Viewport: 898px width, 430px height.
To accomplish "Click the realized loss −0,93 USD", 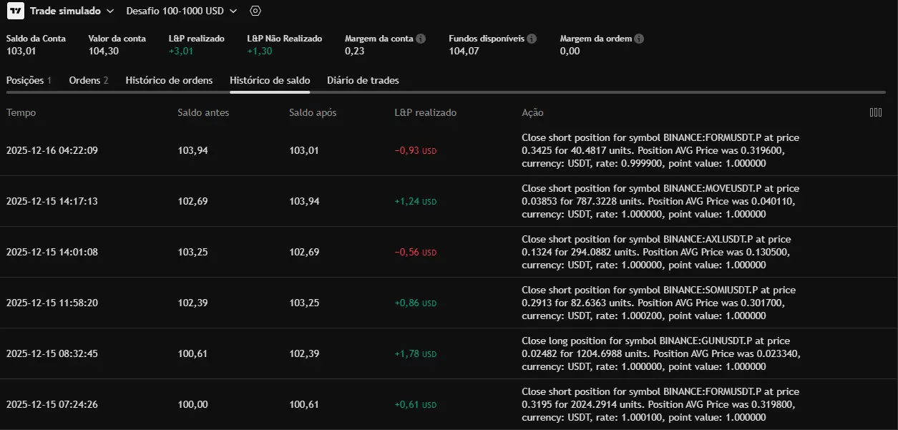I will coord(415,150).
